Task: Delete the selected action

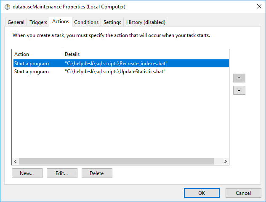Action: pyautogui.click(x=97, y=173)
